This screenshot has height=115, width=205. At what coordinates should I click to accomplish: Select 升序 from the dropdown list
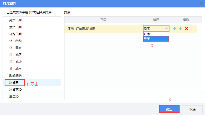coord(147,34)
